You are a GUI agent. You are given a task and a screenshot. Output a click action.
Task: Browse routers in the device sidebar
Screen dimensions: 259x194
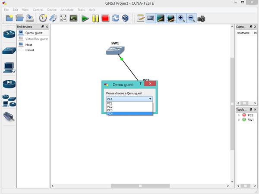point(9,34)
